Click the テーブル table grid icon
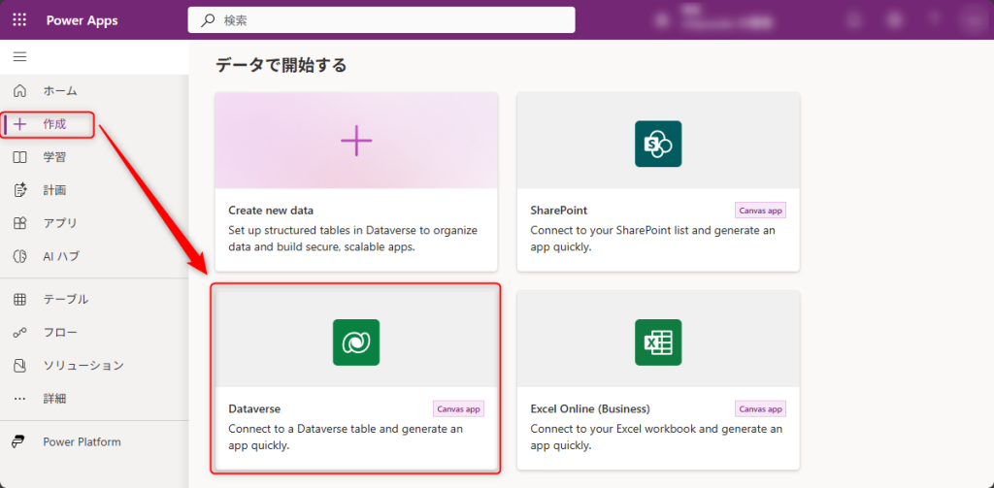The width and height of the screenshot is (994, 488). coord(19,300)
